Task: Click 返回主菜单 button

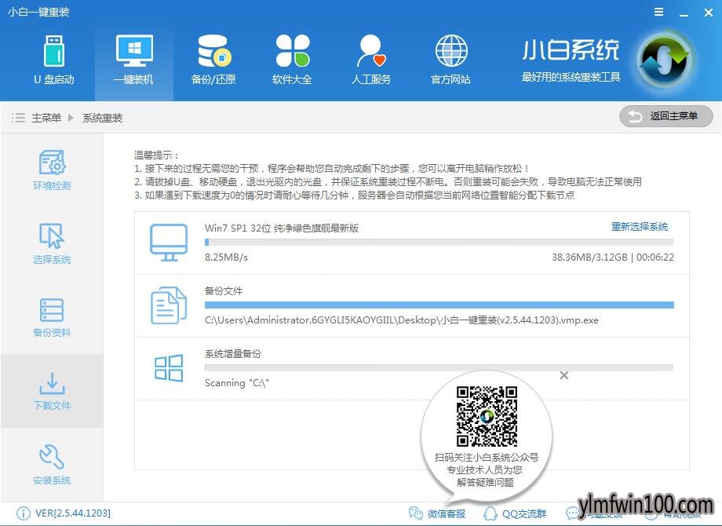Action: click(665, 116)
